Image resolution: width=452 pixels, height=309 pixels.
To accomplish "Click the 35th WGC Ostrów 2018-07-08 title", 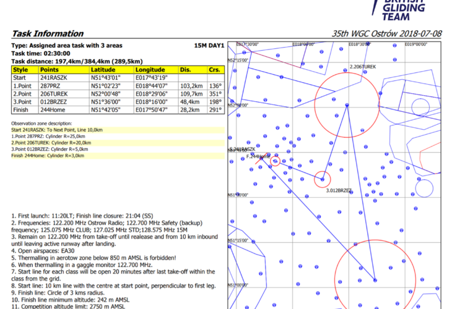I will [387, 34].
